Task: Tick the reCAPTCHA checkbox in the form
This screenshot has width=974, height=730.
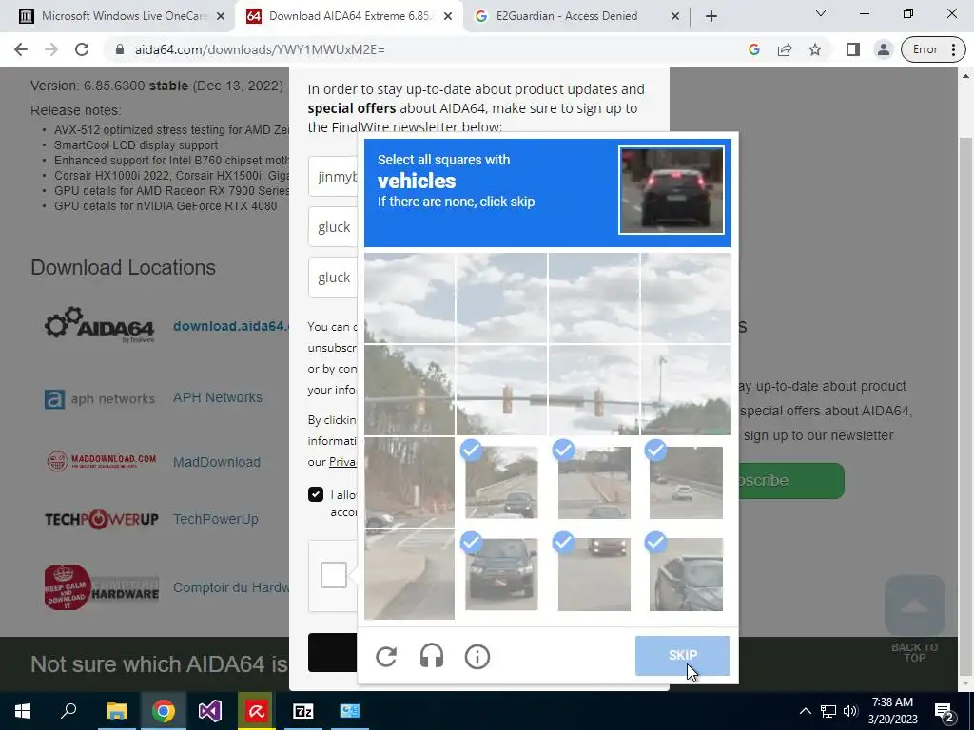Action: click(x=334, y=575)
